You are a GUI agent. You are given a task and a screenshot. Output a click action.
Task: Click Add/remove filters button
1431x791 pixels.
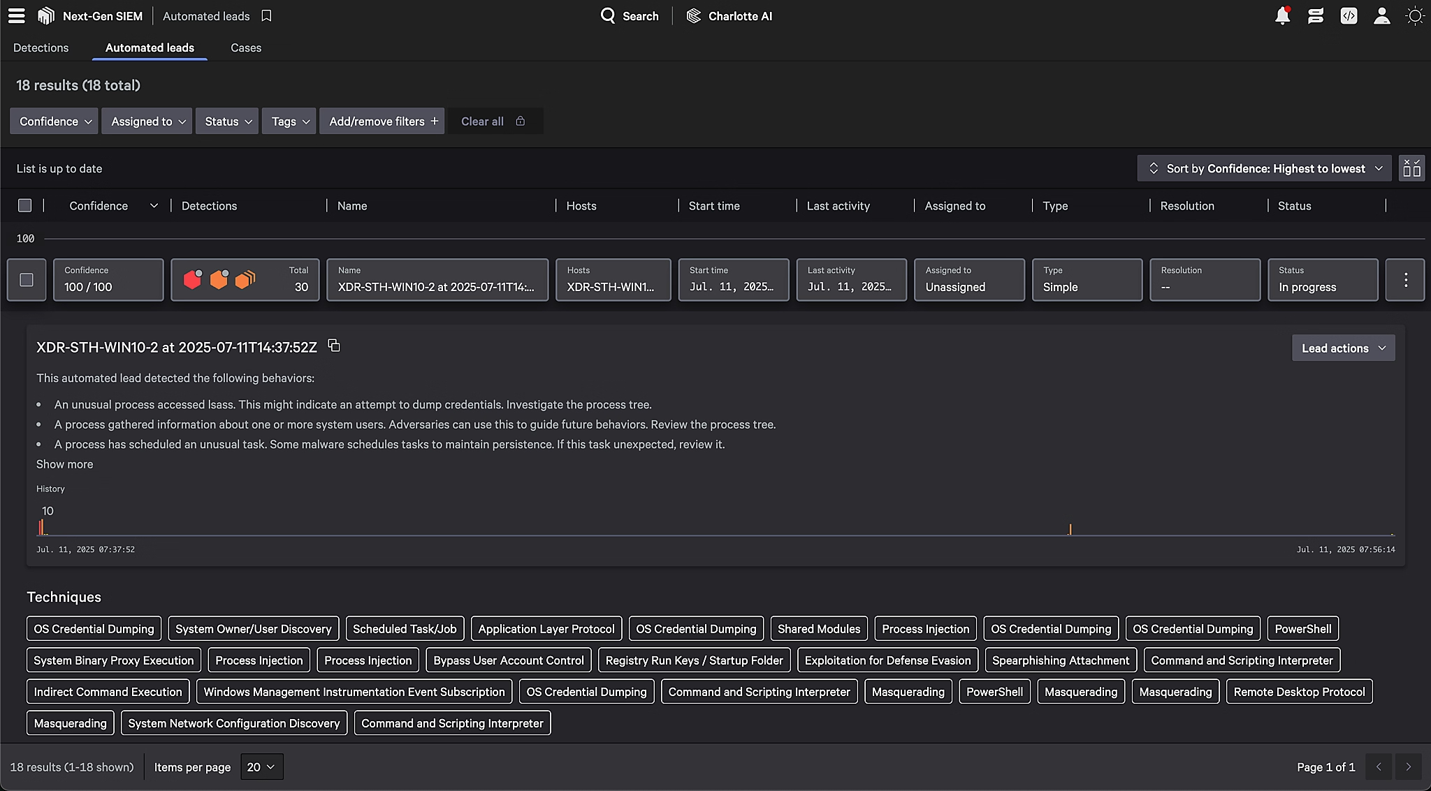383,121
